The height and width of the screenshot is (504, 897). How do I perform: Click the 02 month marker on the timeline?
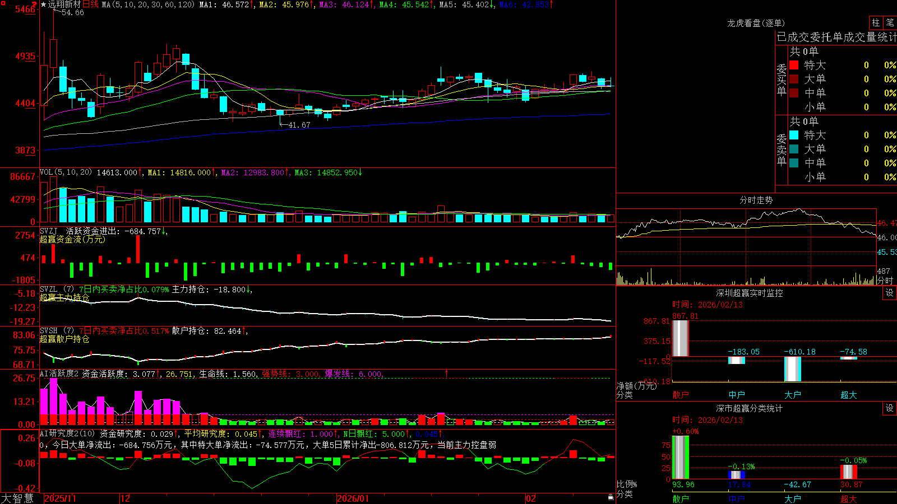(x=531, y=498)
